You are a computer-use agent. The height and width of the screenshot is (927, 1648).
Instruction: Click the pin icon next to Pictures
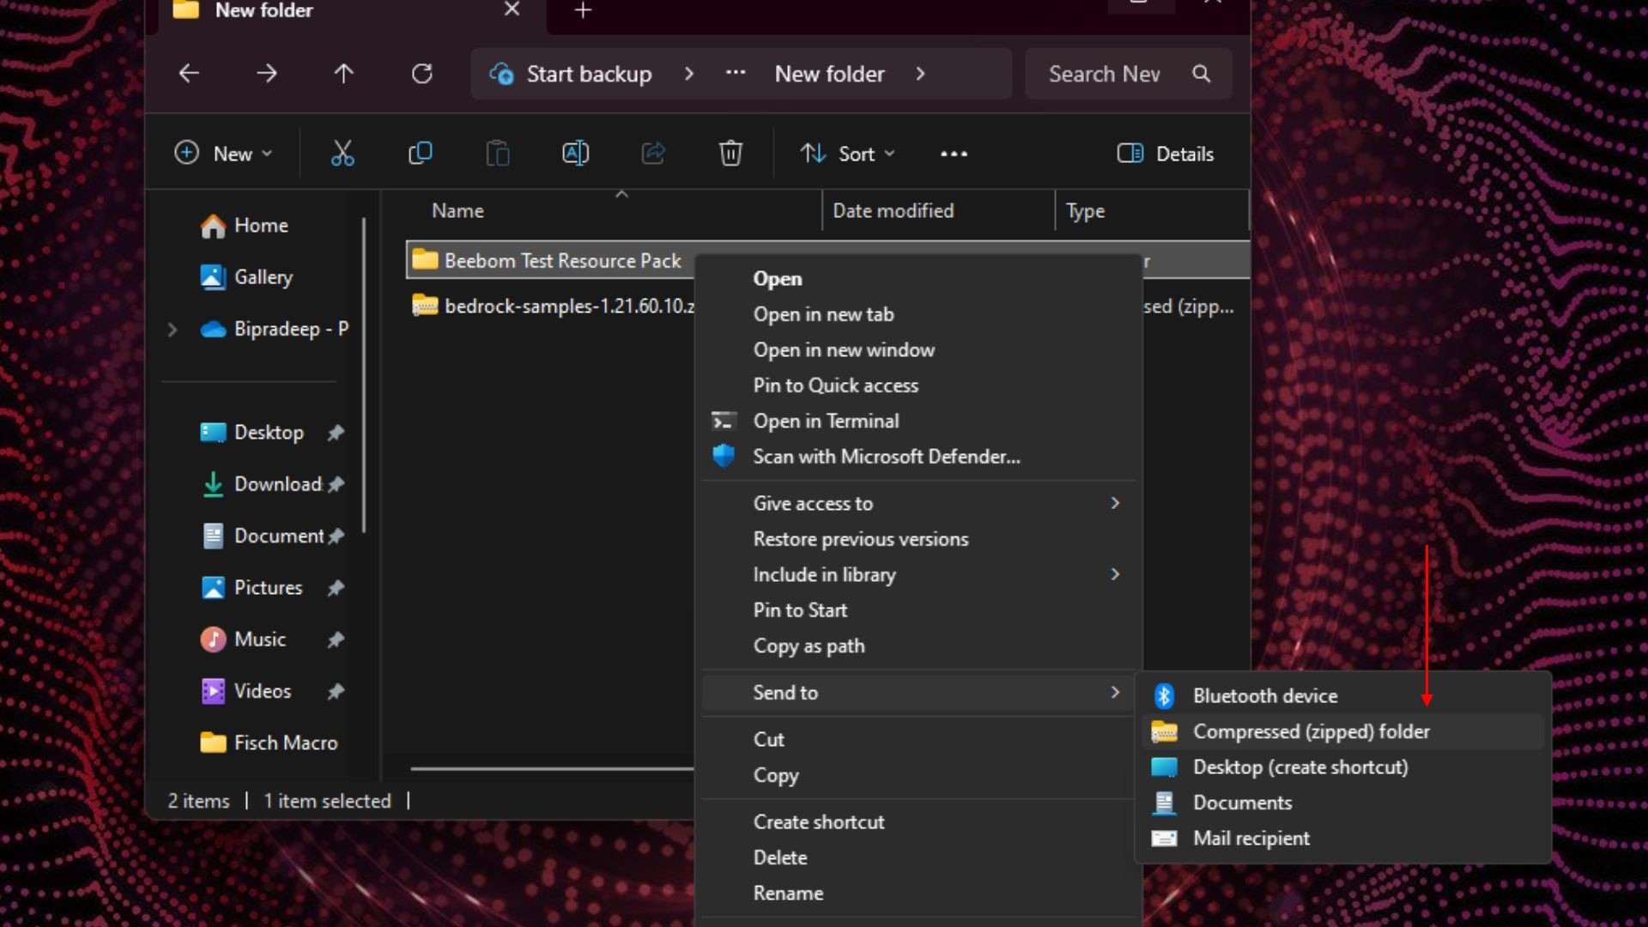(x=336, y=588)
